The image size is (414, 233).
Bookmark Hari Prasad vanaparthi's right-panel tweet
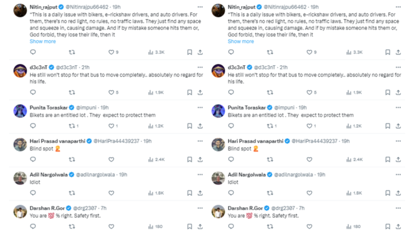tap(387, 159)
